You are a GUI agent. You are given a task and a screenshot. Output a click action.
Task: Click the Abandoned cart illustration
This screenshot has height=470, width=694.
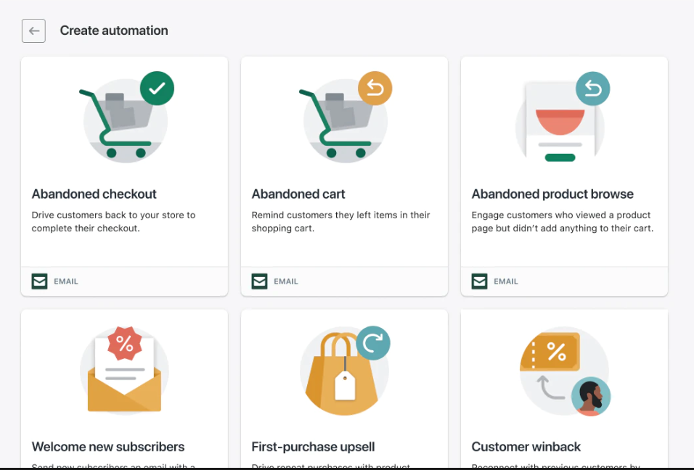345,117
